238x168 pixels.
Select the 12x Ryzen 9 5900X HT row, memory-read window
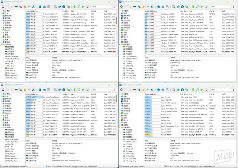(71, 17)
